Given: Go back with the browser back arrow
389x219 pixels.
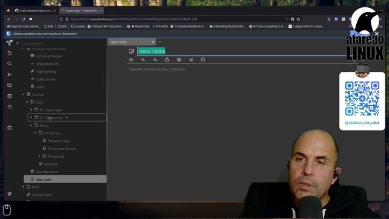Looking at the screenshot, I should (x=9, y=19).
